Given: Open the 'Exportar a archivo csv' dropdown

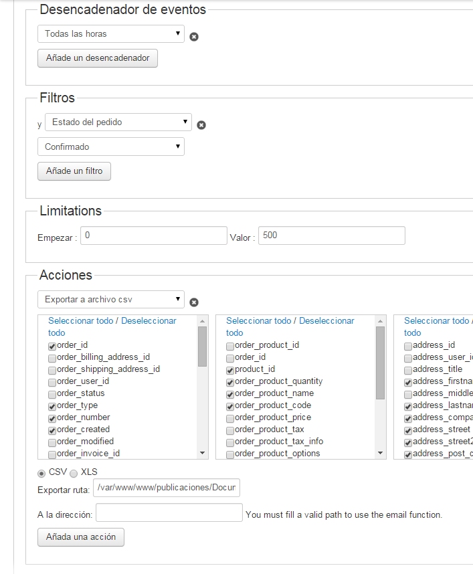Looking at the screenshot, I should [x=111, y=299].
